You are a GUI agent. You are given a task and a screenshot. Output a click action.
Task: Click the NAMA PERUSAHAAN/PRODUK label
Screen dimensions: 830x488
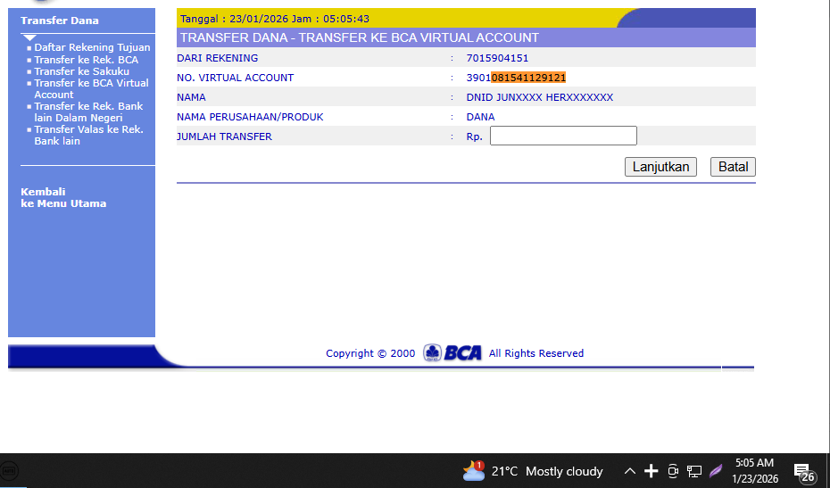click(250, 117)
